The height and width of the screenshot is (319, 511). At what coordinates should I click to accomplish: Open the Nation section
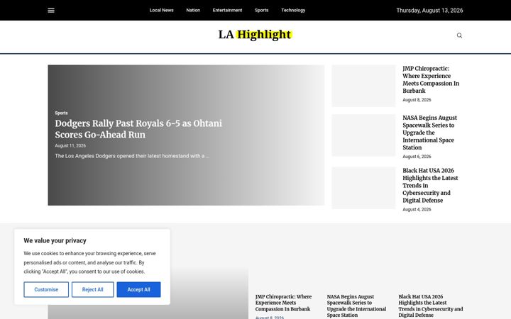pyautogui.click(x=193, y=11)
